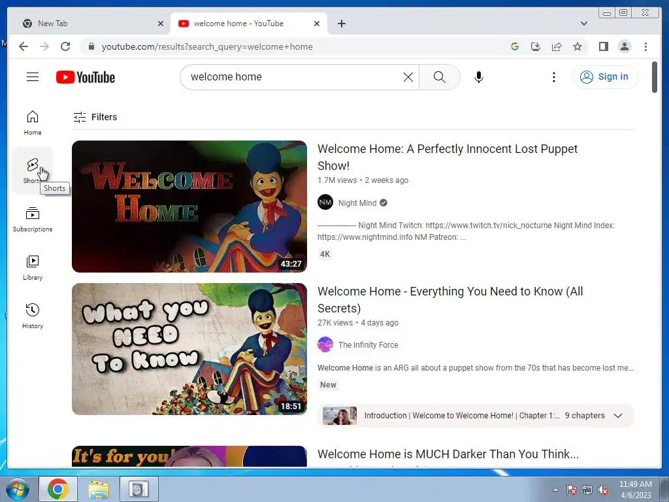Open the Filters options

[x=95, y=117]
